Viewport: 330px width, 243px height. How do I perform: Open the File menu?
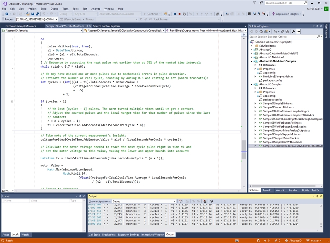pyautogui.click(x=4, y=9)
